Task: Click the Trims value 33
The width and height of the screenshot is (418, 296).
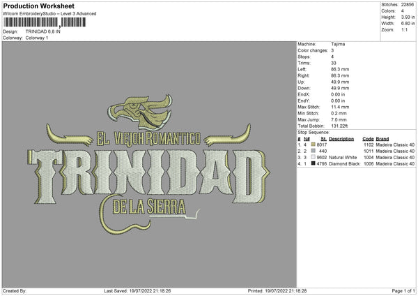Action: [334, 63]
